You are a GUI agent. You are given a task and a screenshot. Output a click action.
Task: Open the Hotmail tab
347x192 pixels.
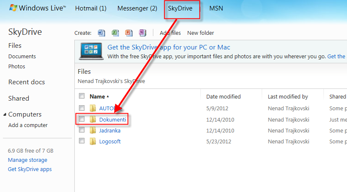(91, 8)
